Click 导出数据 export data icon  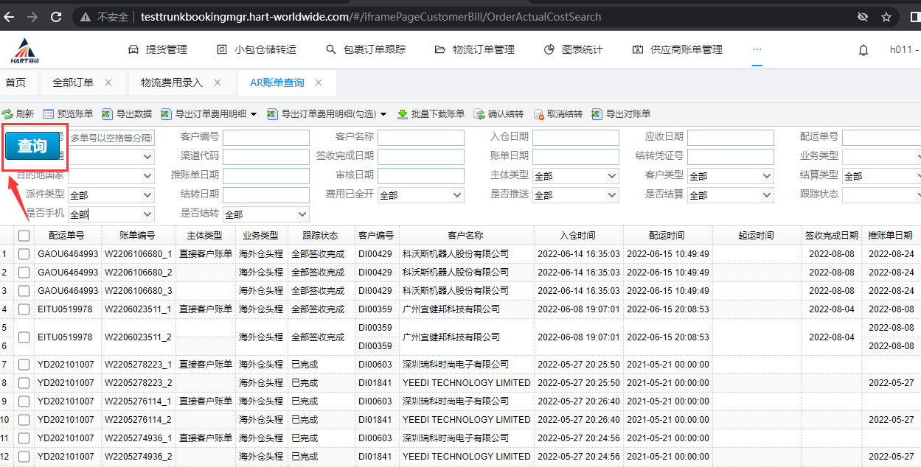point(107,114)
